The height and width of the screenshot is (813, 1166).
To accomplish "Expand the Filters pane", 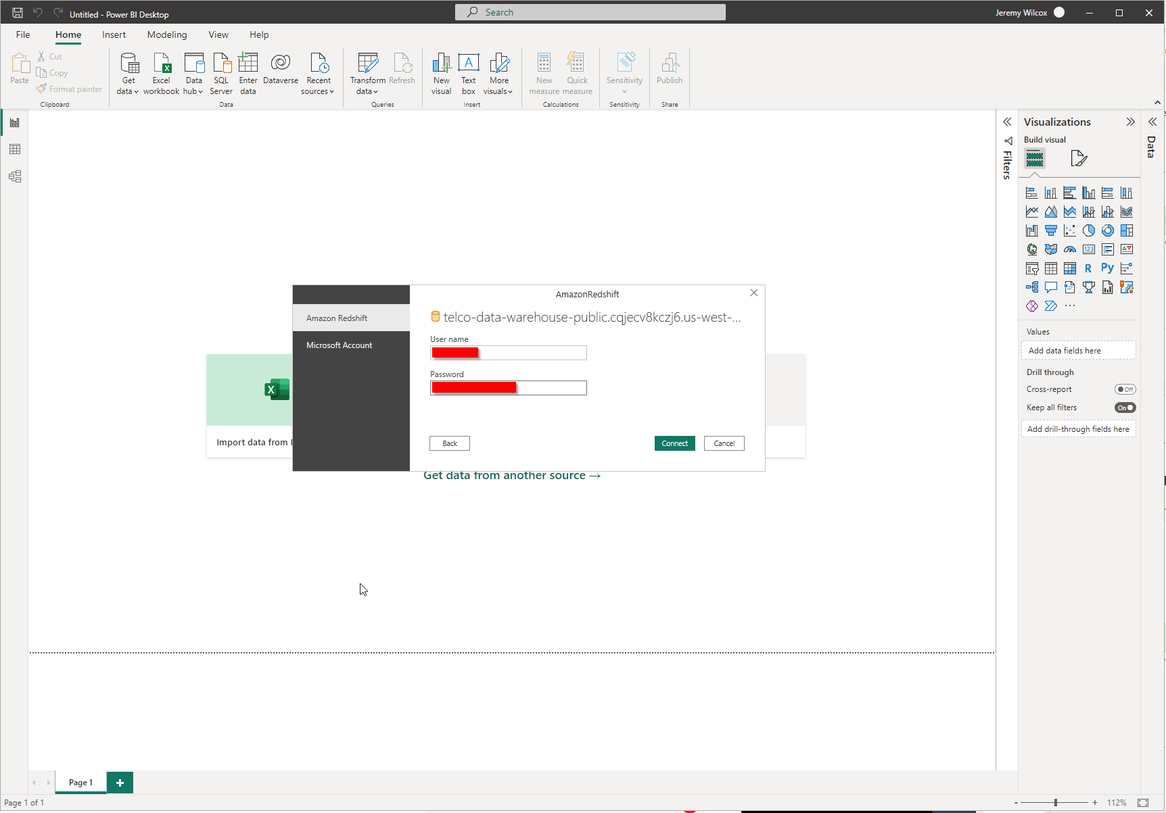I will point(1007,122).
